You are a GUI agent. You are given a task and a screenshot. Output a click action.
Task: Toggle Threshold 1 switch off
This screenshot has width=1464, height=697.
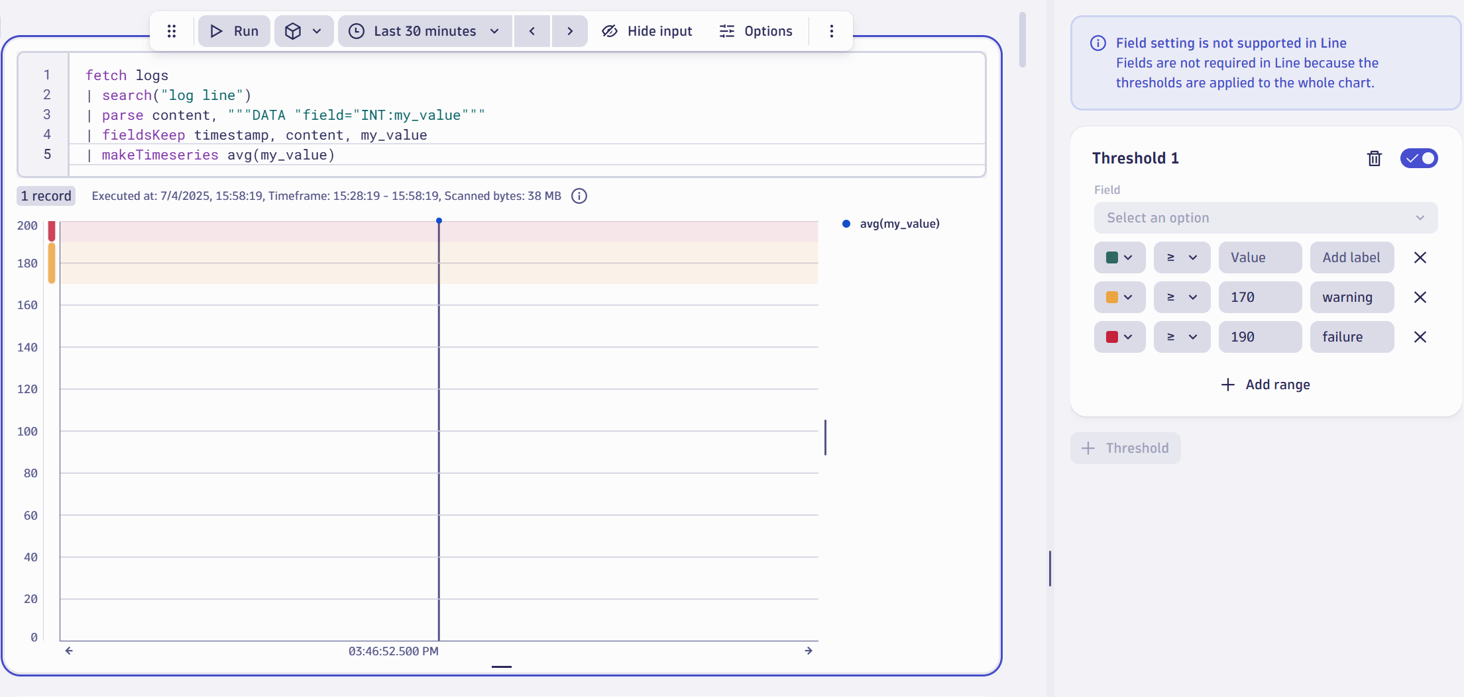(x=1419, y=158)
